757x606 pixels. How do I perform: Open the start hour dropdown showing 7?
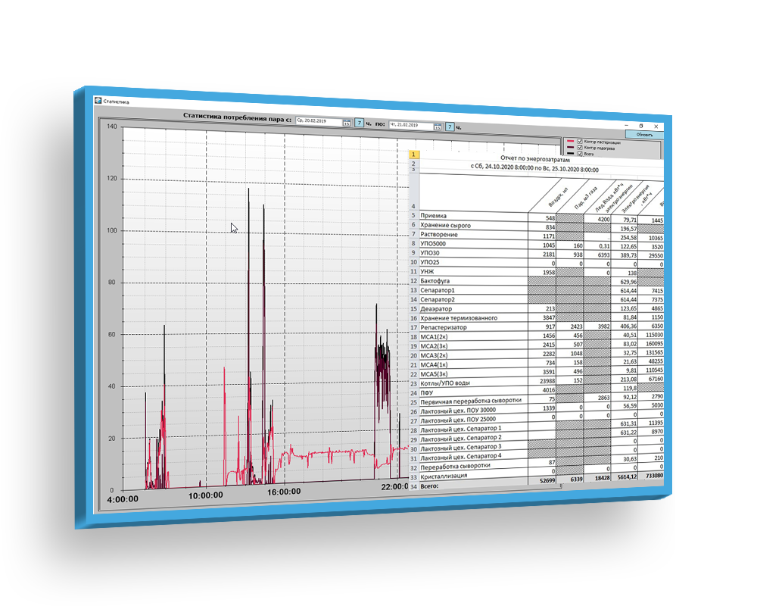point(360,123)
